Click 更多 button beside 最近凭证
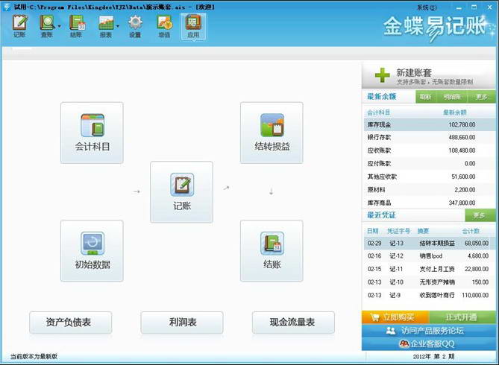Image resolution: width=499 pixels, height=365 pixels. (x=480, y=215)
